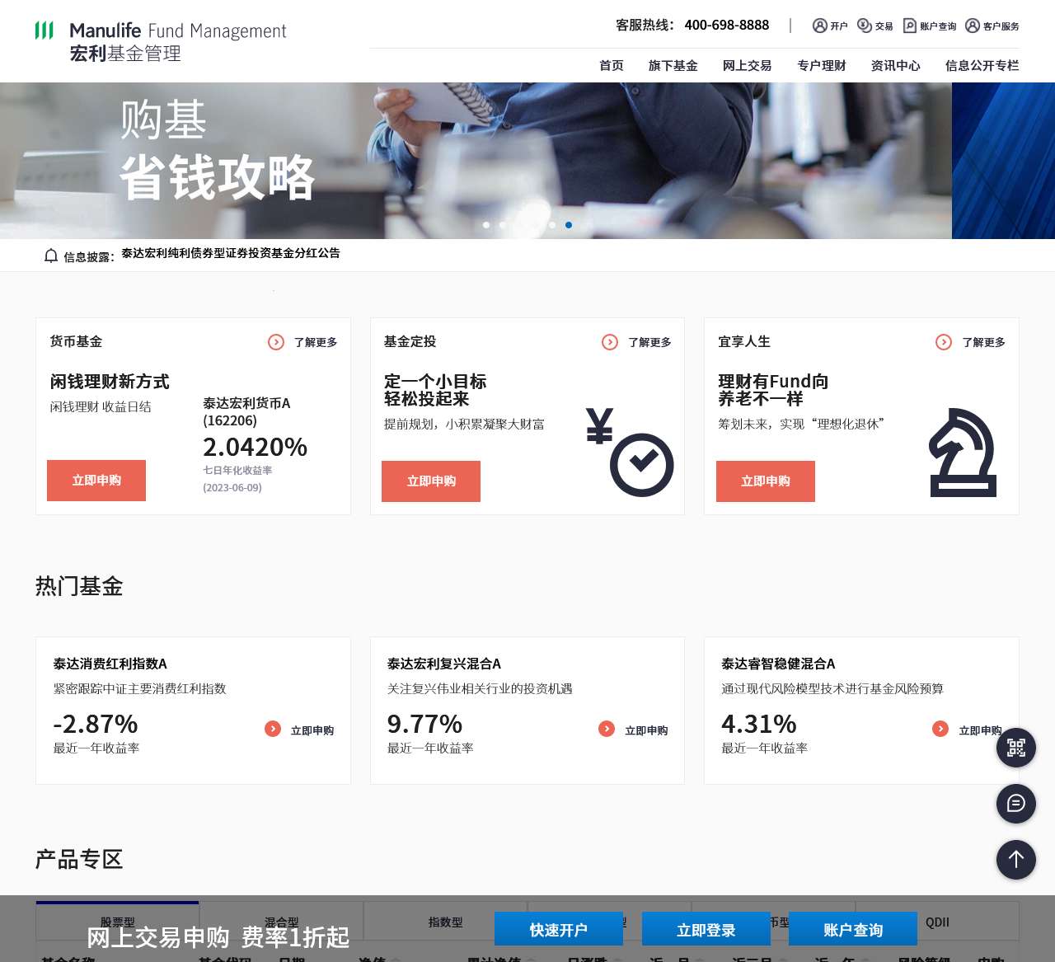Select the 股票型 product tab

[x=118, y=922]
